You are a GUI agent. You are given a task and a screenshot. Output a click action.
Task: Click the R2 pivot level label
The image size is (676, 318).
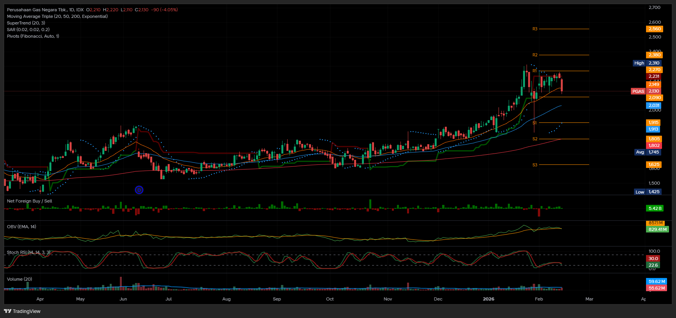pyautogui.click(x=535, y=55)
